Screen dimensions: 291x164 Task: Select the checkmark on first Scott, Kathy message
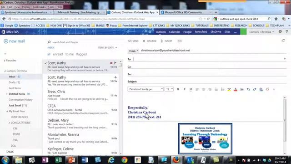(x=45, y=63)
